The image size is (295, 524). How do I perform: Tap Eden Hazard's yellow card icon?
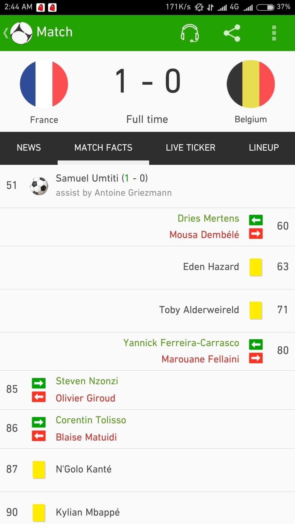[x=256, y=267]
